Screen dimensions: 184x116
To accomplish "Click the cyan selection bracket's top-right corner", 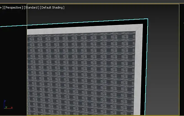I will click(148, 19).
